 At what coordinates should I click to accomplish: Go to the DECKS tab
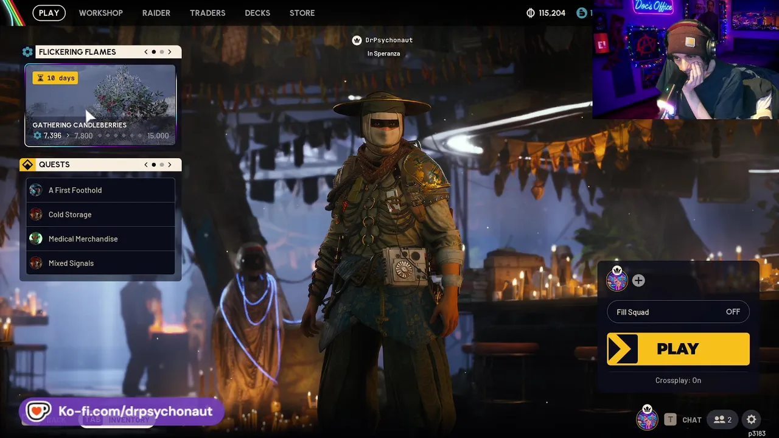(257, 13)
